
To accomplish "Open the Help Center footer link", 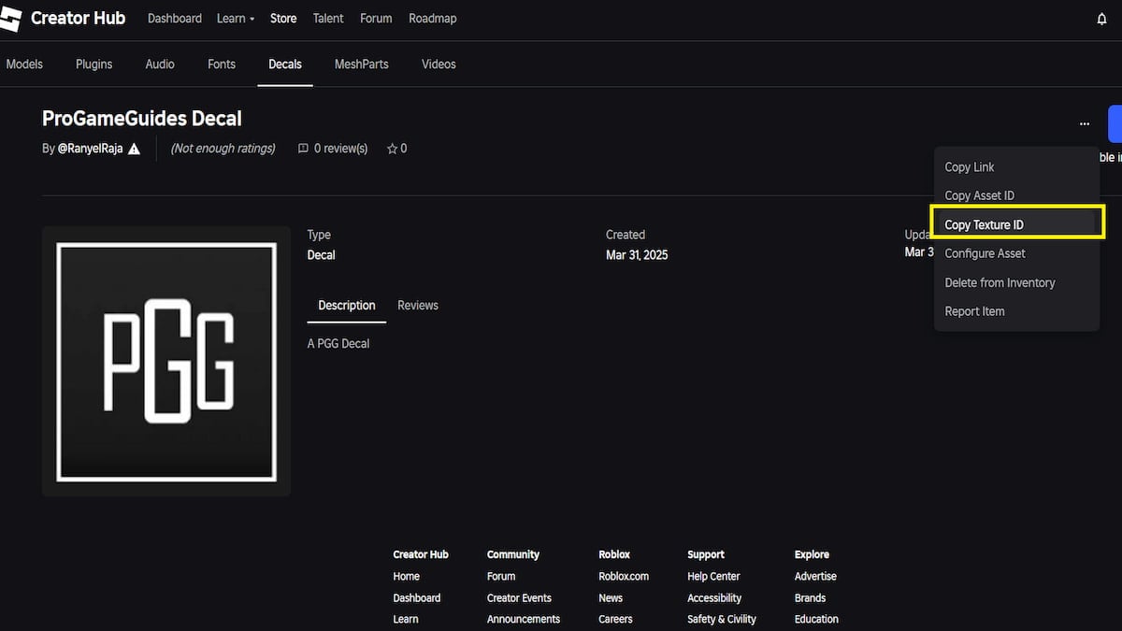I will pyautogui.click(x=712, y=577).
